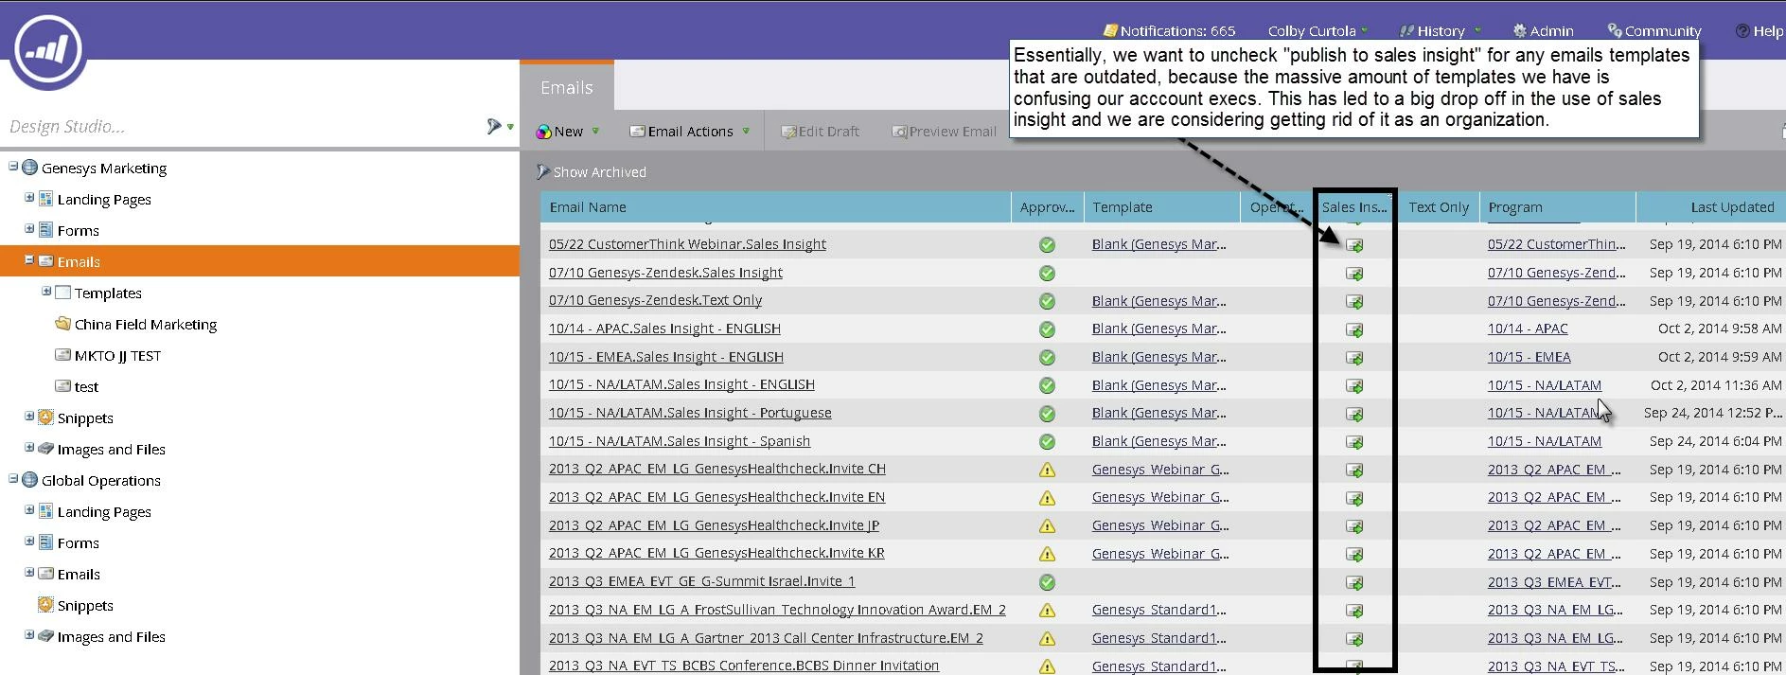
Task: Click Sales Insight icon for 05/22 CustomerThink row
Action: [x=1354, y=245]
